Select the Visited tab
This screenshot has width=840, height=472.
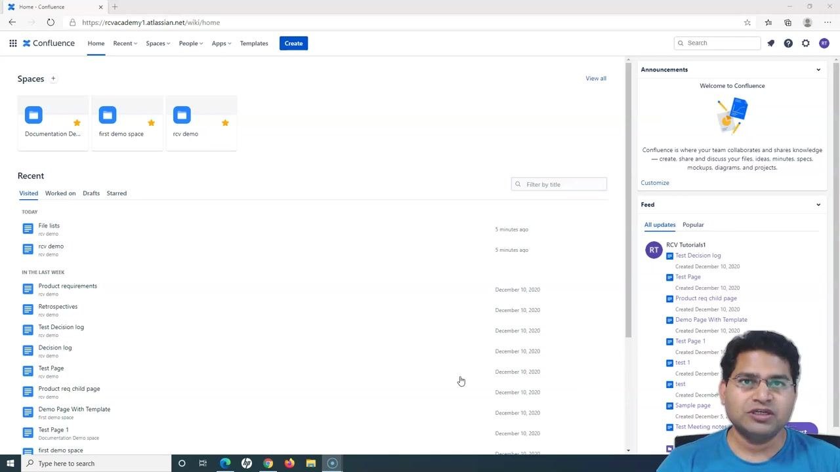tap(28, 193)
